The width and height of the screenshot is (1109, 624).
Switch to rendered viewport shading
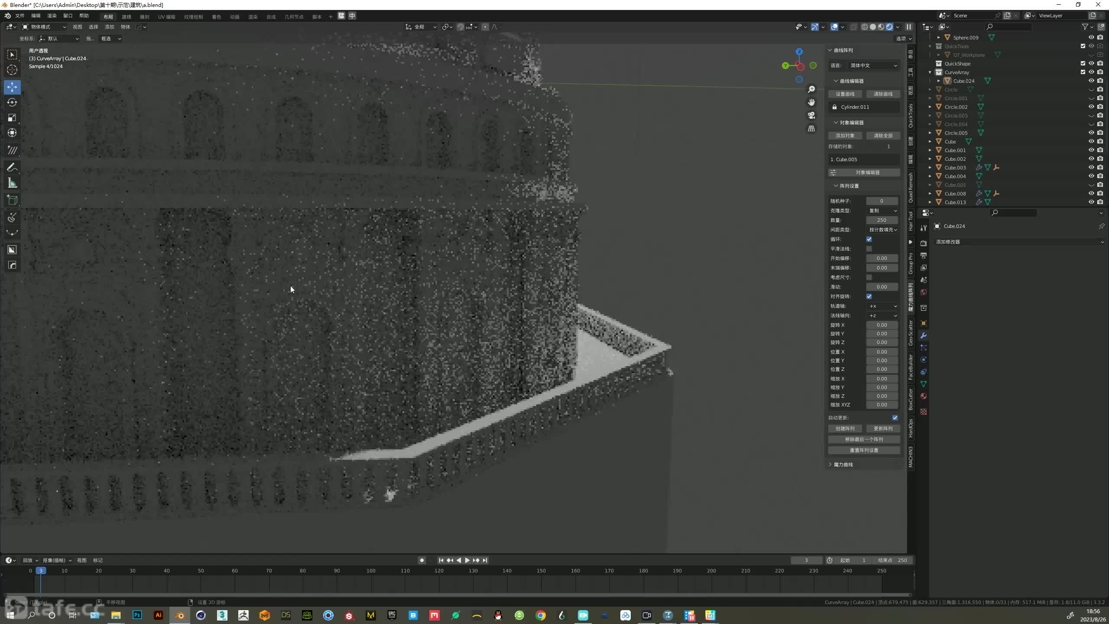click(889, 27)
